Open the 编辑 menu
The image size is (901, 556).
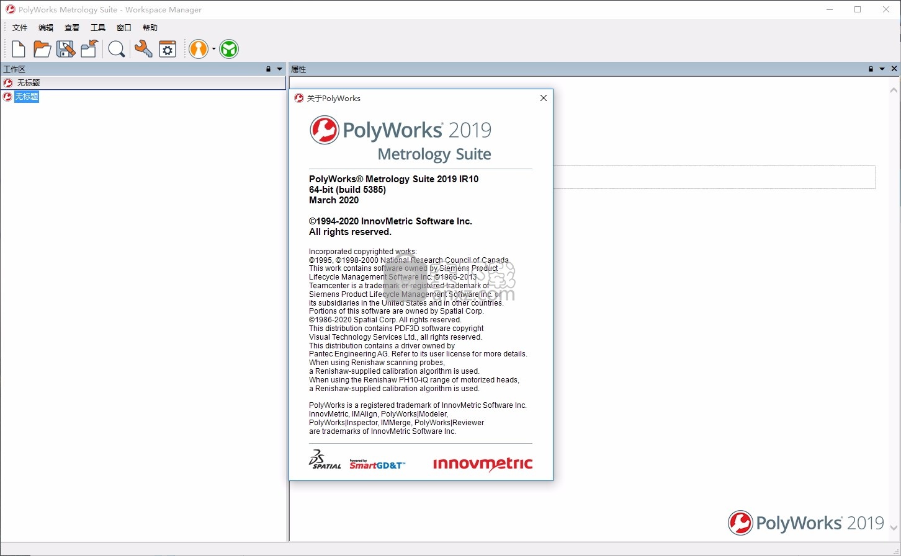pos(46,28)
